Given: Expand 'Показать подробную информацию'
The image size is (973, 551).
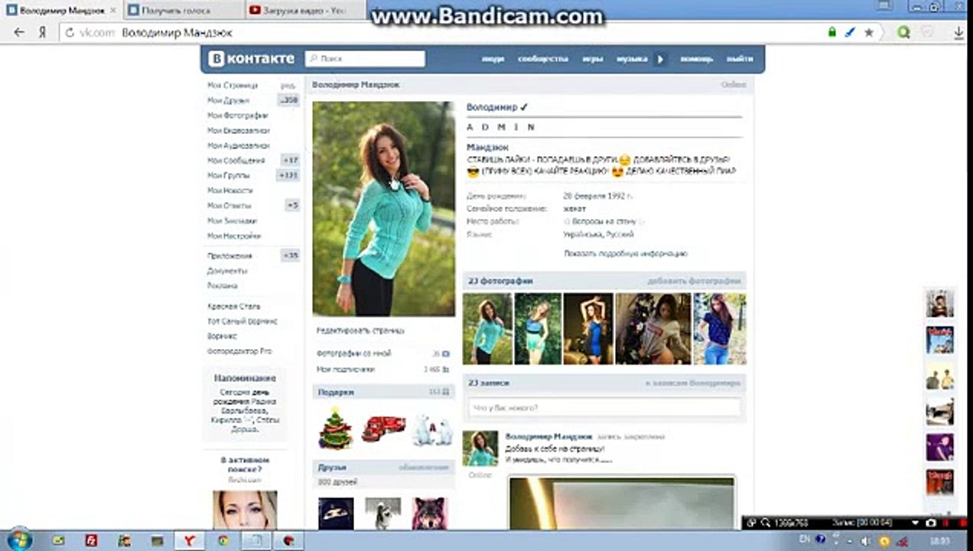Looking at the screenshot, I should (625, 253).
